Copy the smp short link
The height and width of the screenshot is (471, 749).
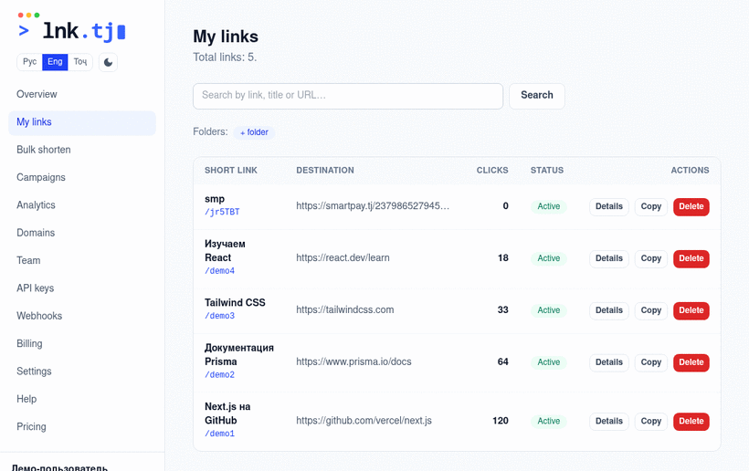pos(650,206)
